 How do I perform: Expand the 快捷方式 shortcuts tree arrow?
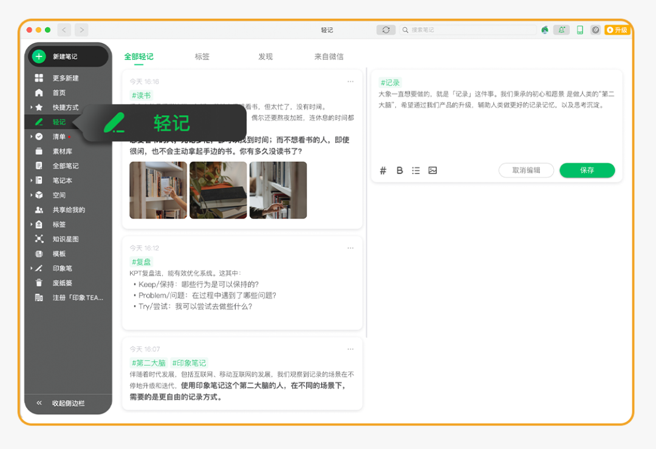click(31, 107)
